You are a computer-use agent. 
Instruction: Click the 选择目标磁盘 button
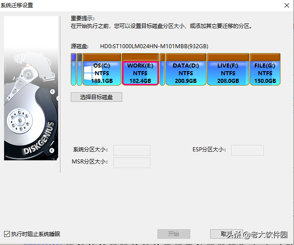tap(96, 97)
